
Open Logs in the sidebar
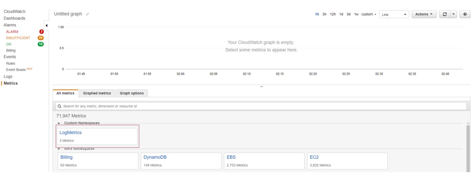(8, 76)
